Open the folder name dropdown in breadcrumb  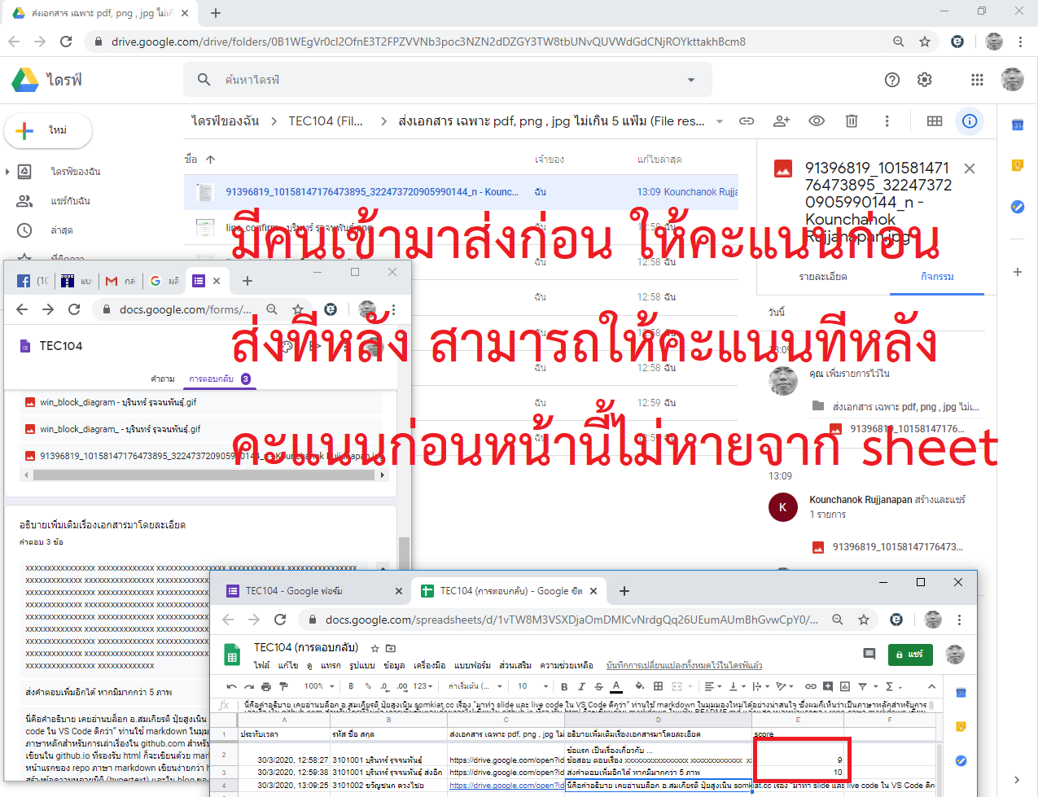(719, 121)
